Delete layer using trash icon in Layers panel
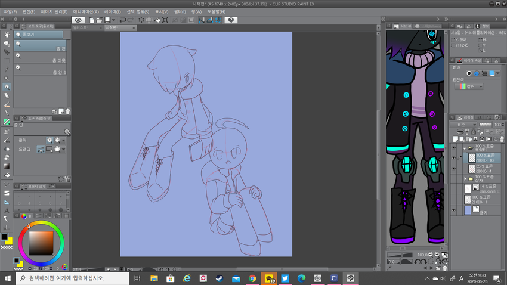 502,139
